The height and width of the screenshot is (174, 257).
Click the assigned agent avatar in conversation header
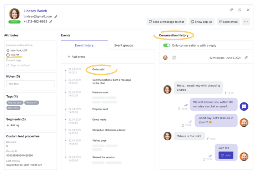pyautogui.click(x=165, y=58)
